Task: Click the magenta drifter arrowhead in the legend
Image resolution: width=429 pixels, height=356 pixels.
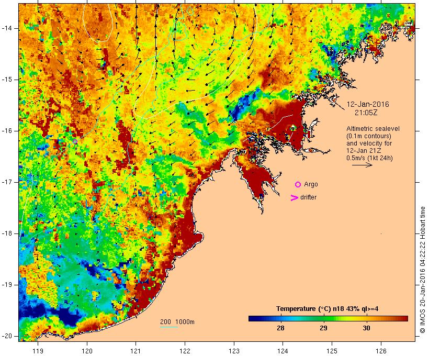Action: [x=295, y=198]
